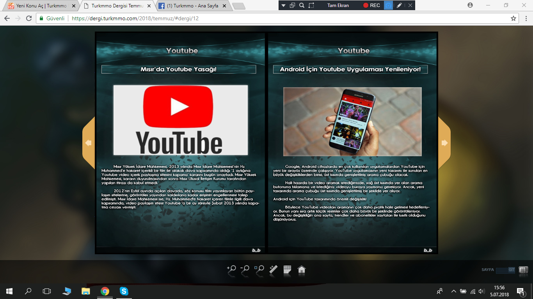Close the screen recorder toolbar
Viewport: 533px width, 299px height.
[x=410, y=5]
